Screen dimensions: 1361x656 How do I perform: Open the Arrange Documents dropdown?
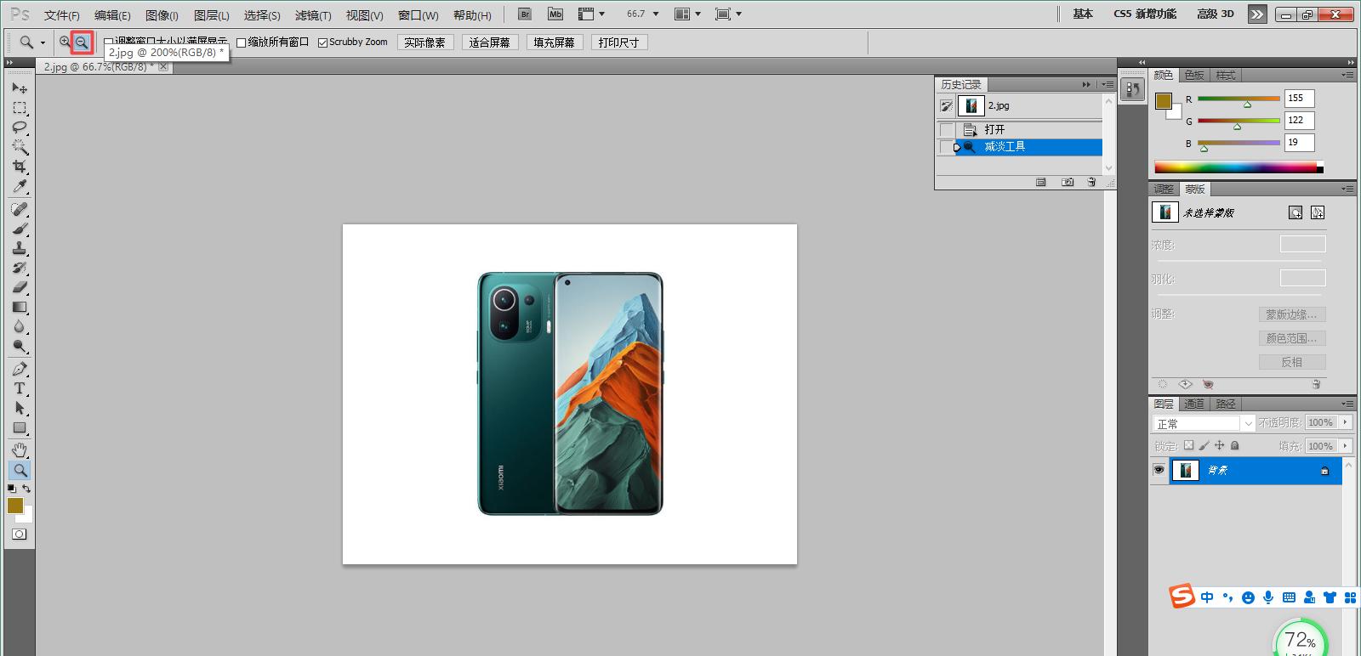point(687,14)
